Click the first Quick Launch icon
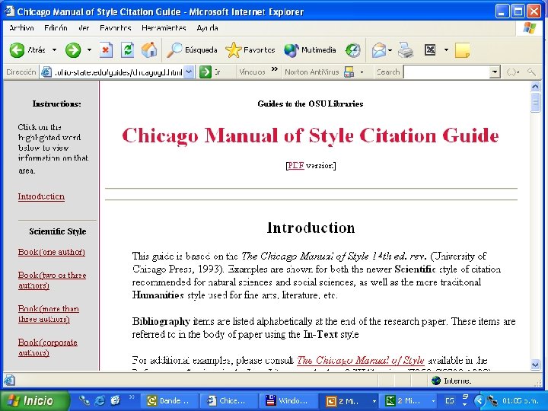Screen dimensions: 548x411 tap(84, 400)
